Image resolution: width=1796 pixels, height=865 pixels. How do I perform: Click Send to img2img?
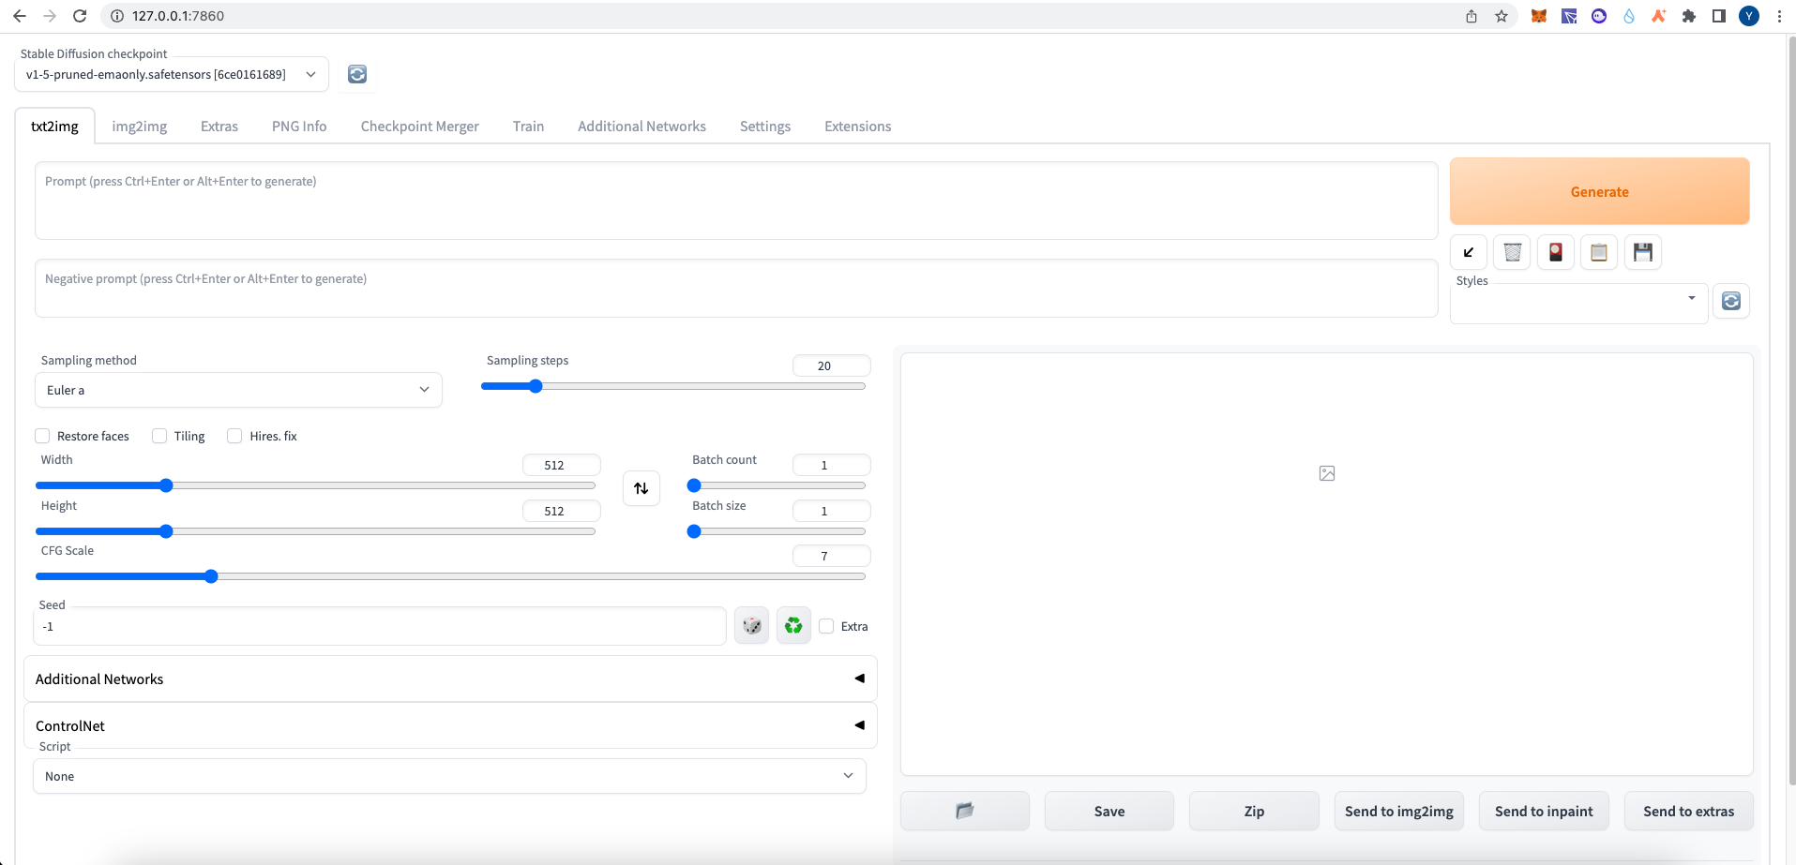pyautogui.click(x=1399, y=811)
